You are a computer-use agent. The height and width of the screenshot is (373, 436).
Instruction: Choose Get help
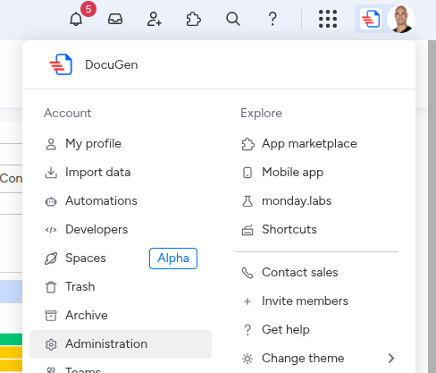pos(286,330)
